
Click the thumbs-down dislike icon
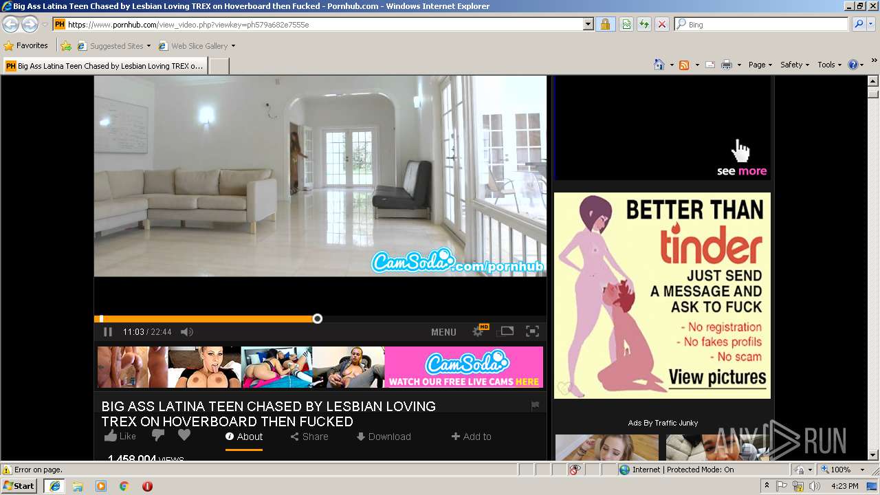pos(158,435)
